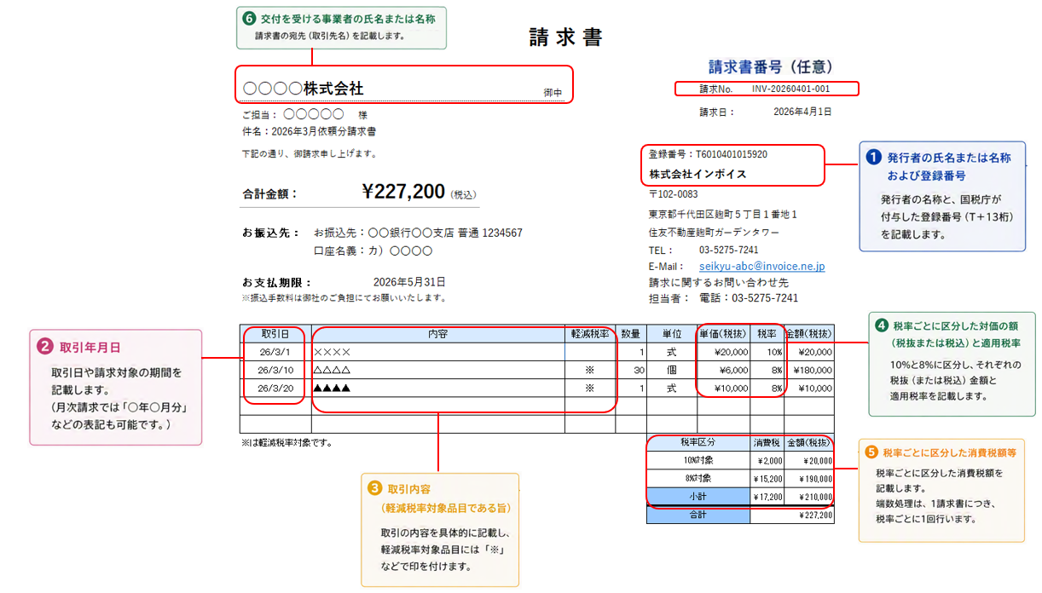This screenshot has height=593, width=1042.
Task: Select registration number T6010401015920
Action: click(732, 154)
